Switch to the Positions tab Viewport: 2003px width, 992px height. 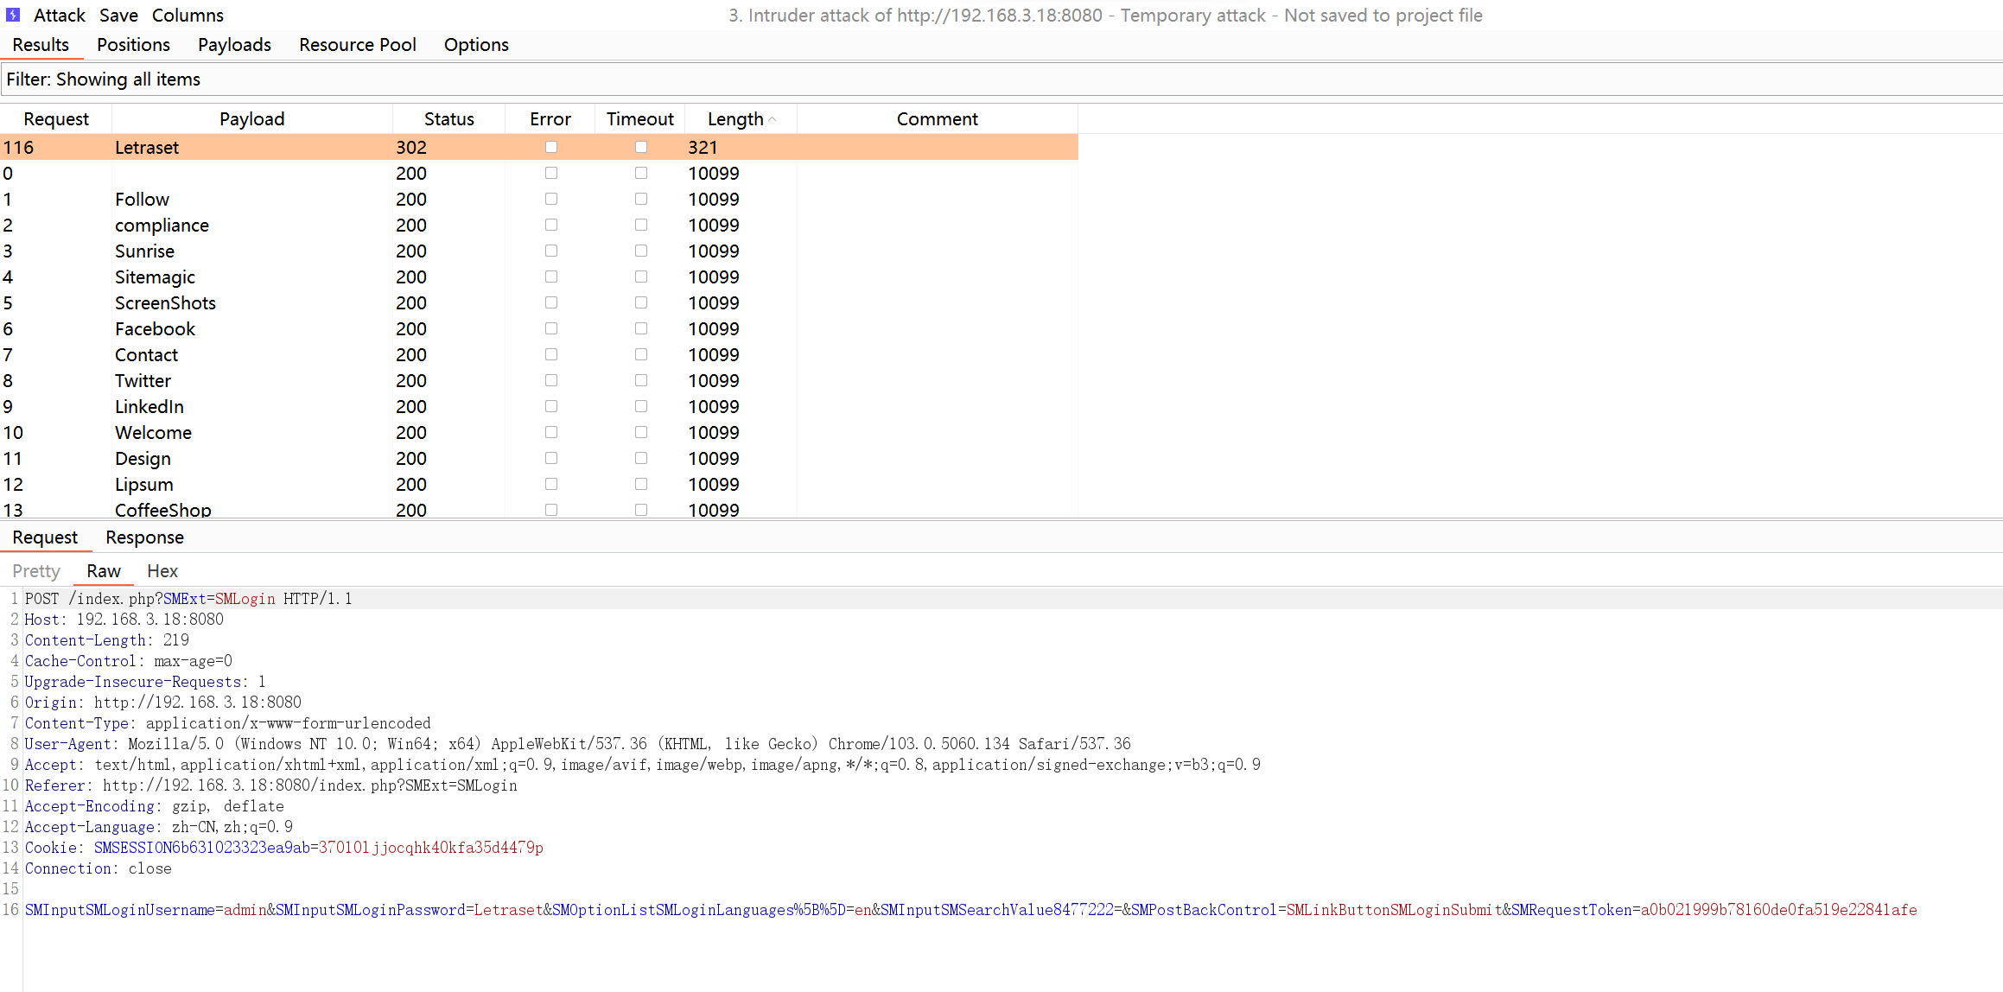[133, 45]
